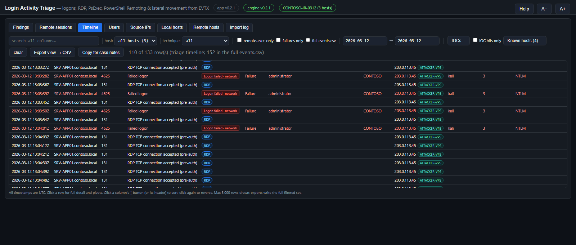Enable remote-exec only checkbox
The height and width of the screenshot is (245, 576).
point(239,40)
